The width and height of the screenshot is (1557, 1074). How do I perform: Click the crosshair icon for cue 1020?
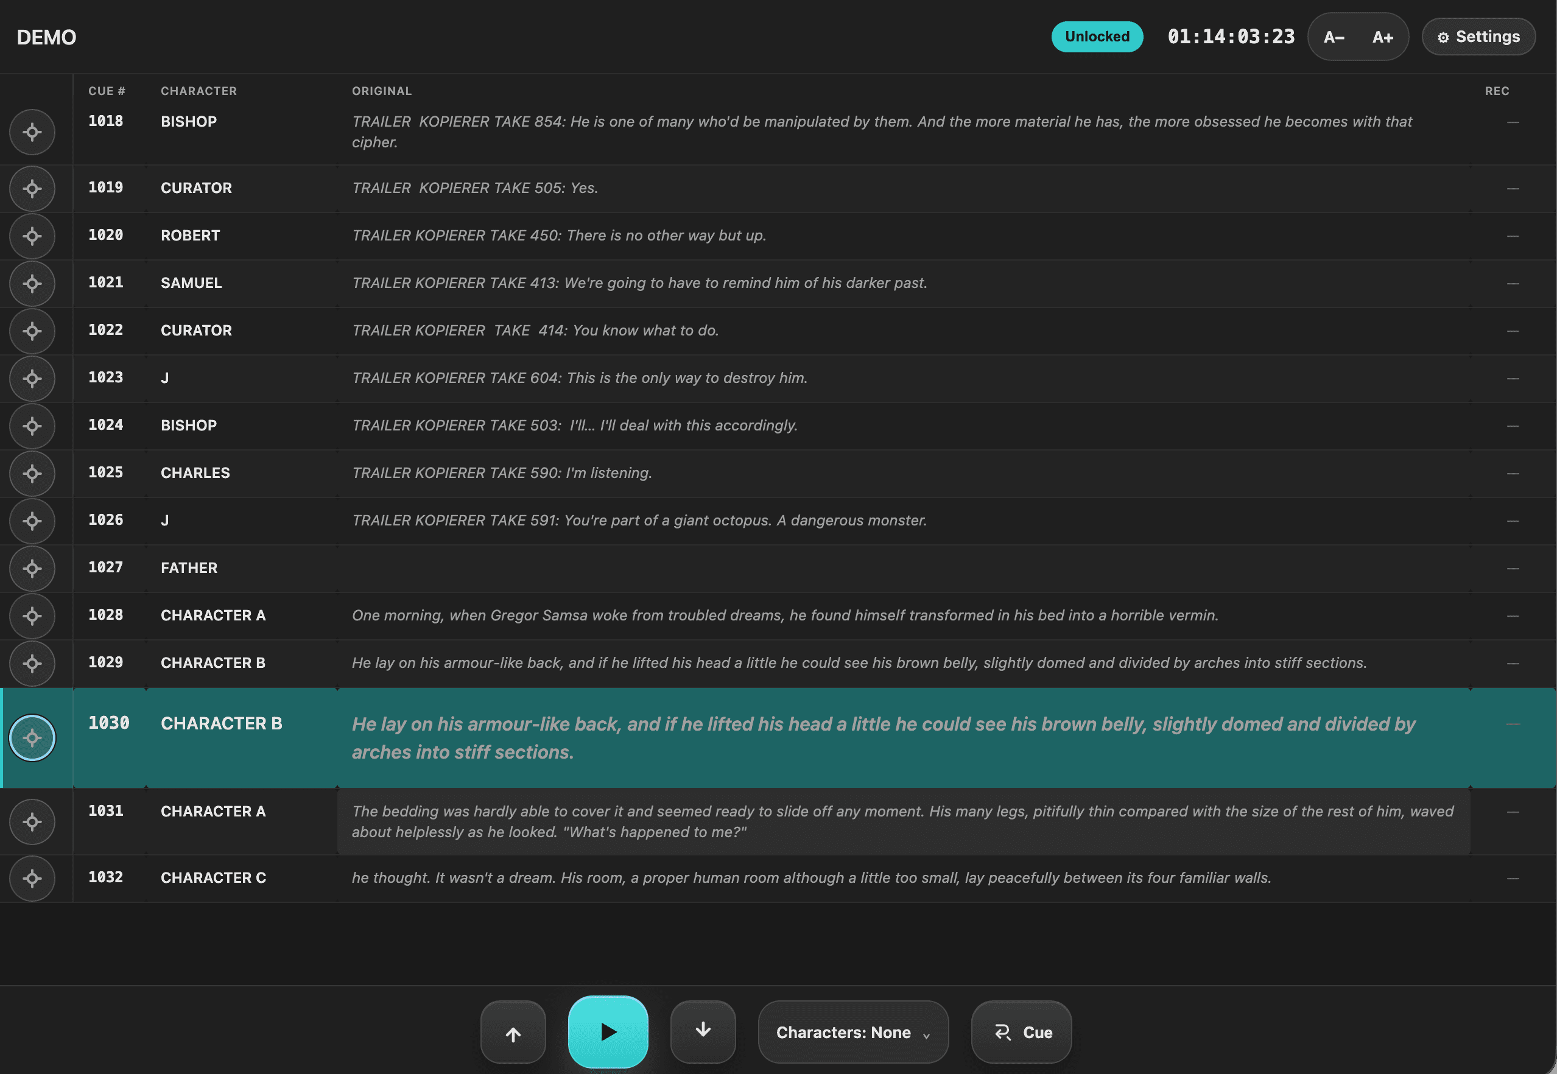pos(32,236)
